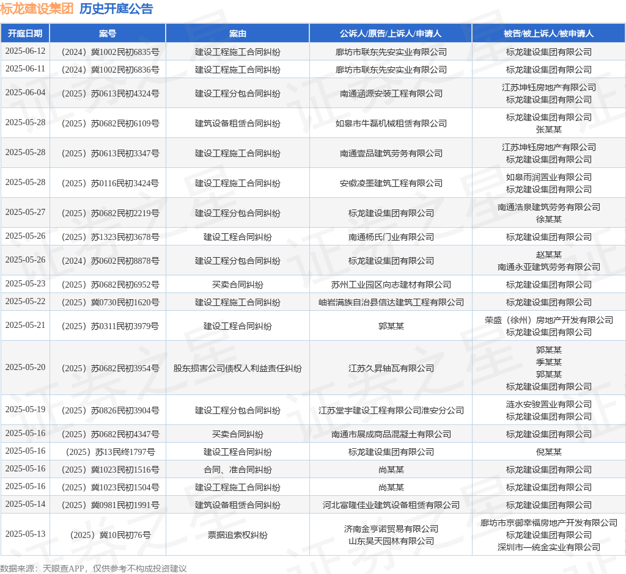
Task: Click defendant 赵某某
Action: [x=548, y=255]
